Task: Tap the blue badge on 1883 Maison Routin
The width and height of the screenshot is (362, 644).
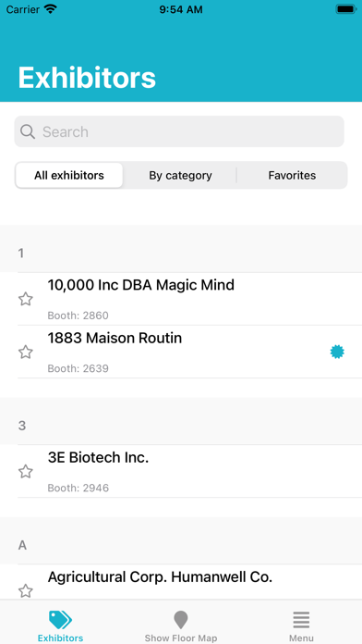Action: pyautogui.click(x=337, y=352)
